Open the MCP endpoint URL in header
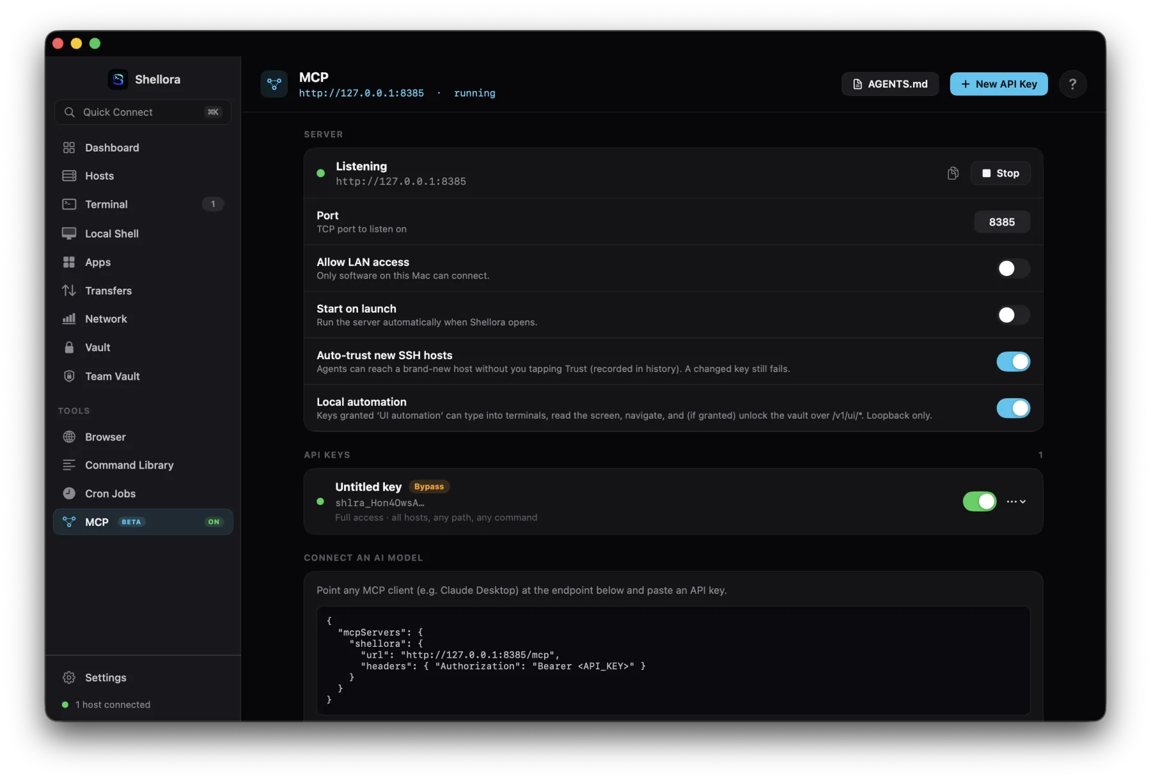Viewport: 1151px width, 781px height. tap(361, 93)
